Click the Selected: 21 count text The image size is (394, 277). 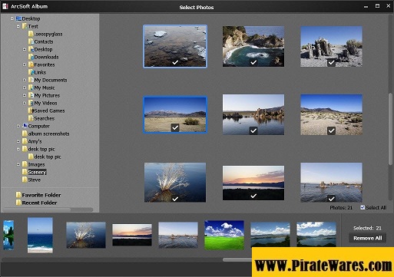click(x=367, y=228)
